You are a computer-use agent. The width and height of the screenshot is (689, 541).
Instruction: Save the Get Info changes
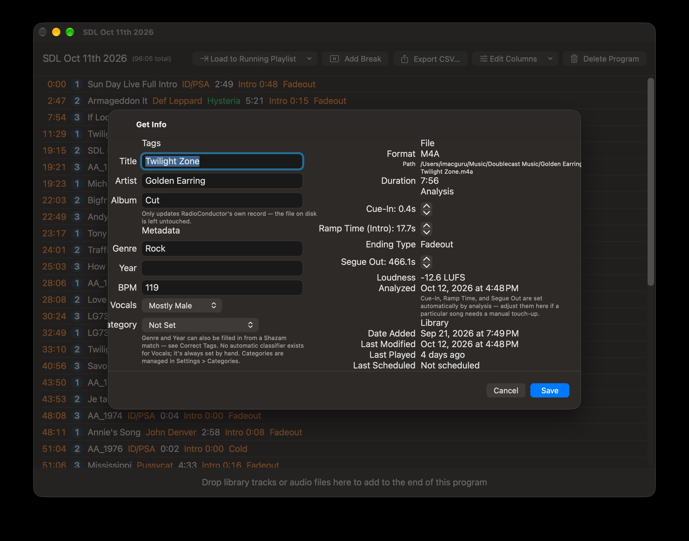pos(550,390)
